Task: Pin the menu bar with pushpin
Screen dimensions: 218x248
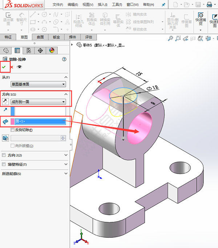Action: [163, 5]
